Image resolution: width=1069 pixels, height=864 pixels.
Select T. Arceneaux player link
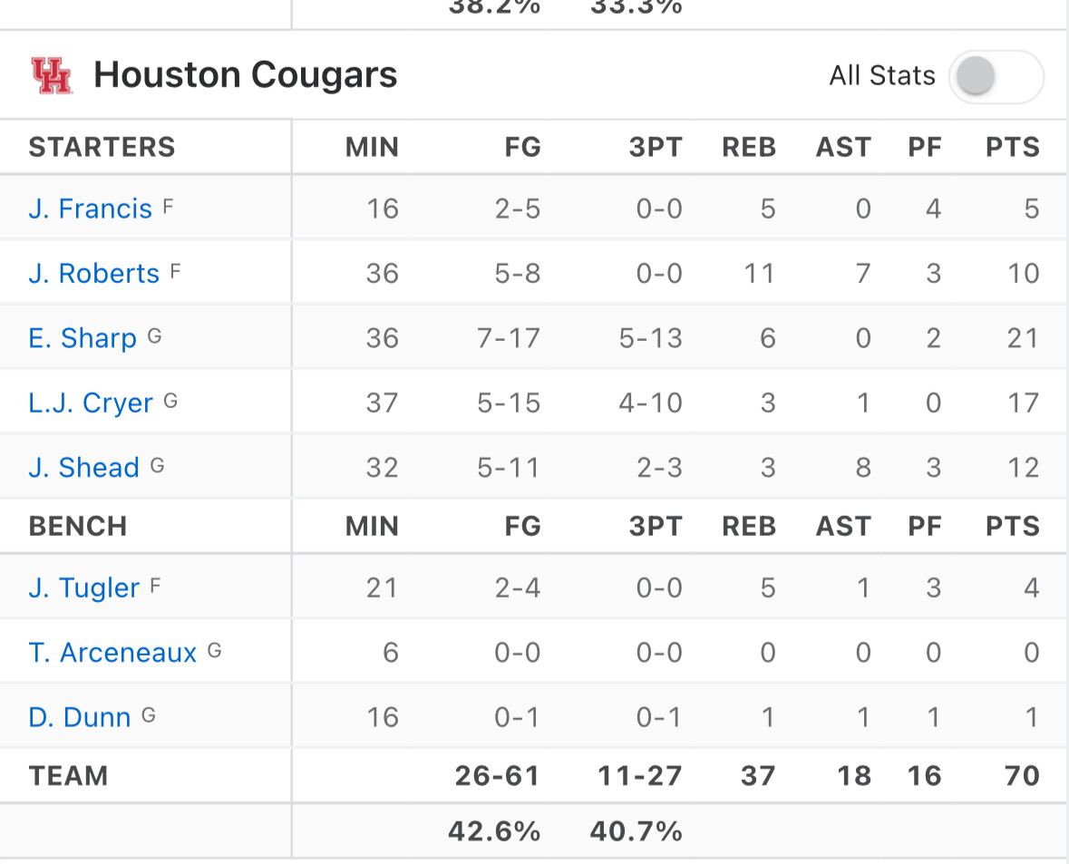112,653
